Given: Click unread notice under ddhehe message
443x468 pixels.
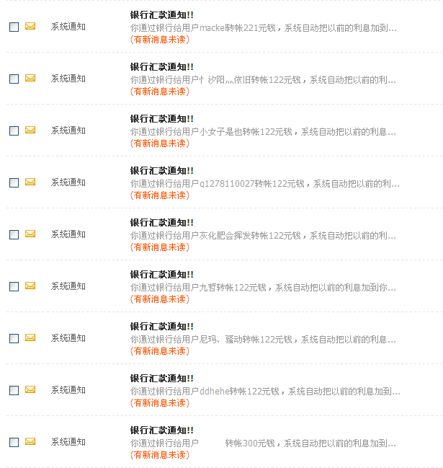Looking at the screenshot, I should pos(160,403).
